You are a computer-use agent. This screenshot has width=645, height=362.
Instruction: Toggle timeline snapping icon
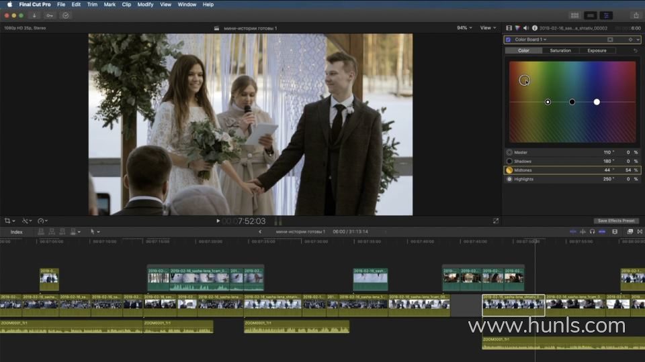(x=602, y=232)
